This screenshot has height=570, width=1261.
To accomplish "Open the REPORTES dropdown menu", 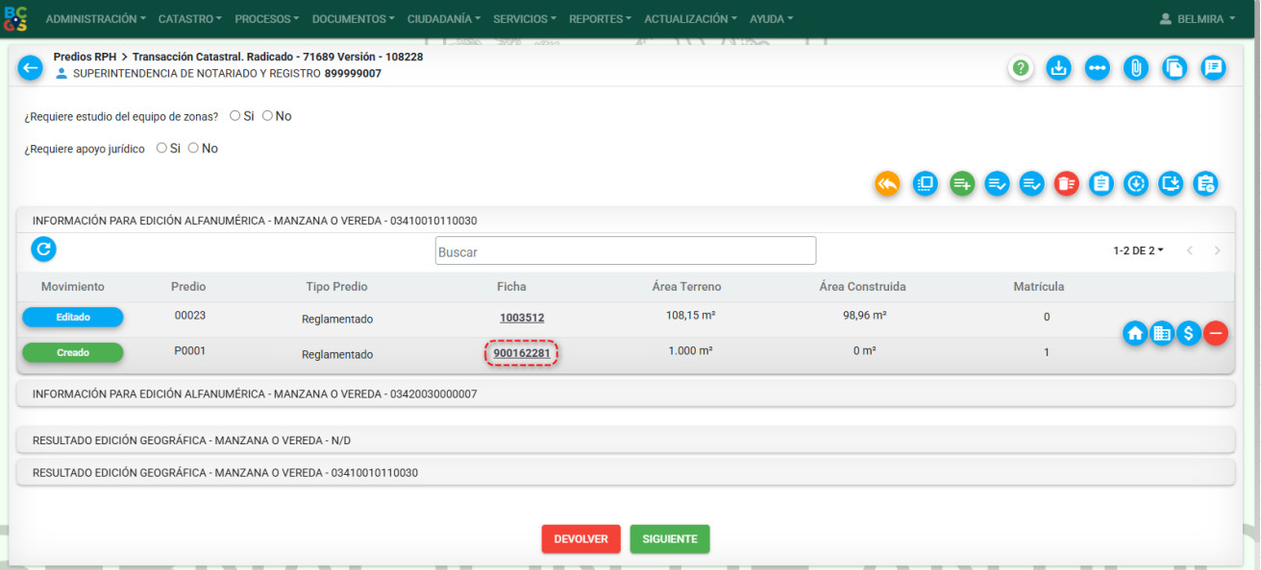I will pyautogui.click(x=601, y=19).
